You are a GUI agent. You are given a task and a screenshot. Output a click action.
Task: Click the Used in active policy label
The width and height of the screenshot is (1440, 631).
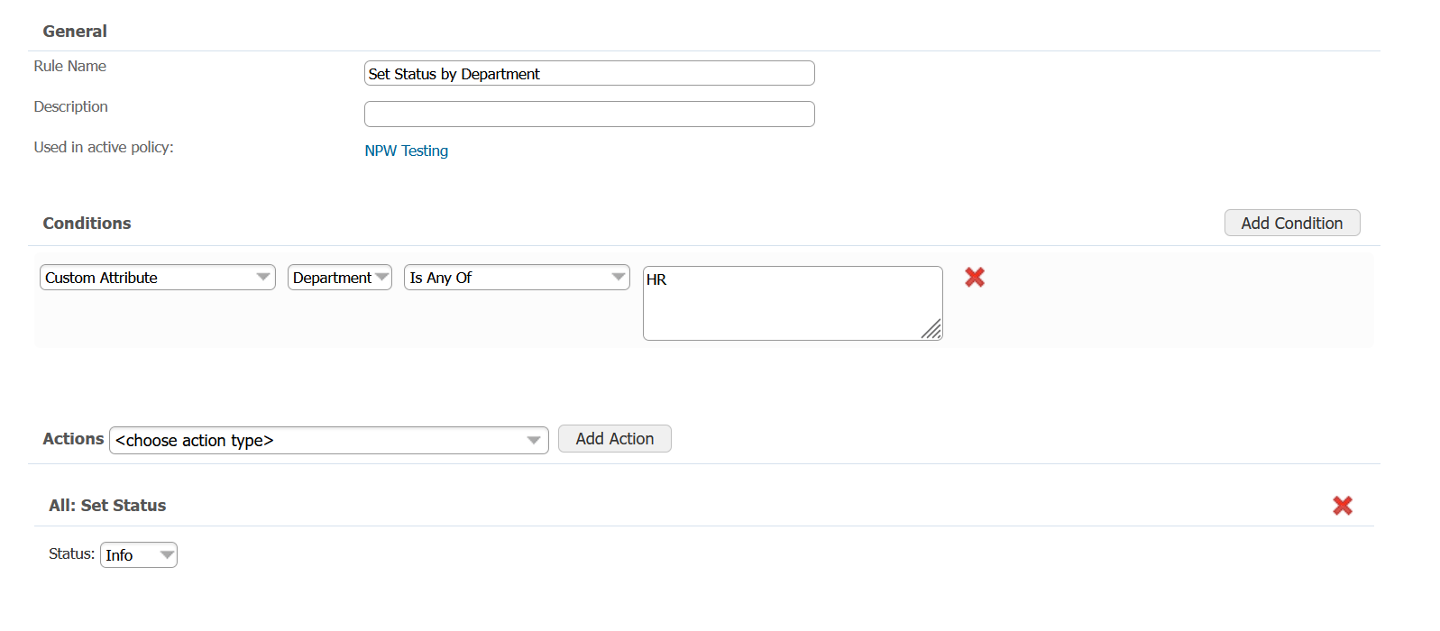click(104, 147)
